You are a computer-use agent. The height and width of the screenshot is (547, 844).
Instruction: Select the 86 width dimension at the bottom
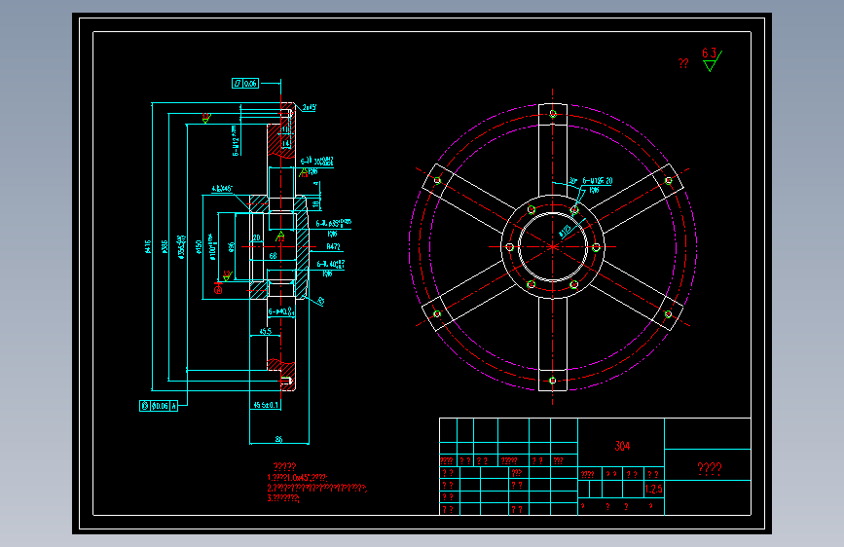point(278,439)
